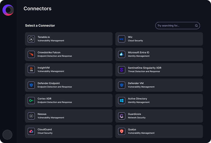Choose the Nessus title text
Screen dimensions: 211x143
(42, 114)
